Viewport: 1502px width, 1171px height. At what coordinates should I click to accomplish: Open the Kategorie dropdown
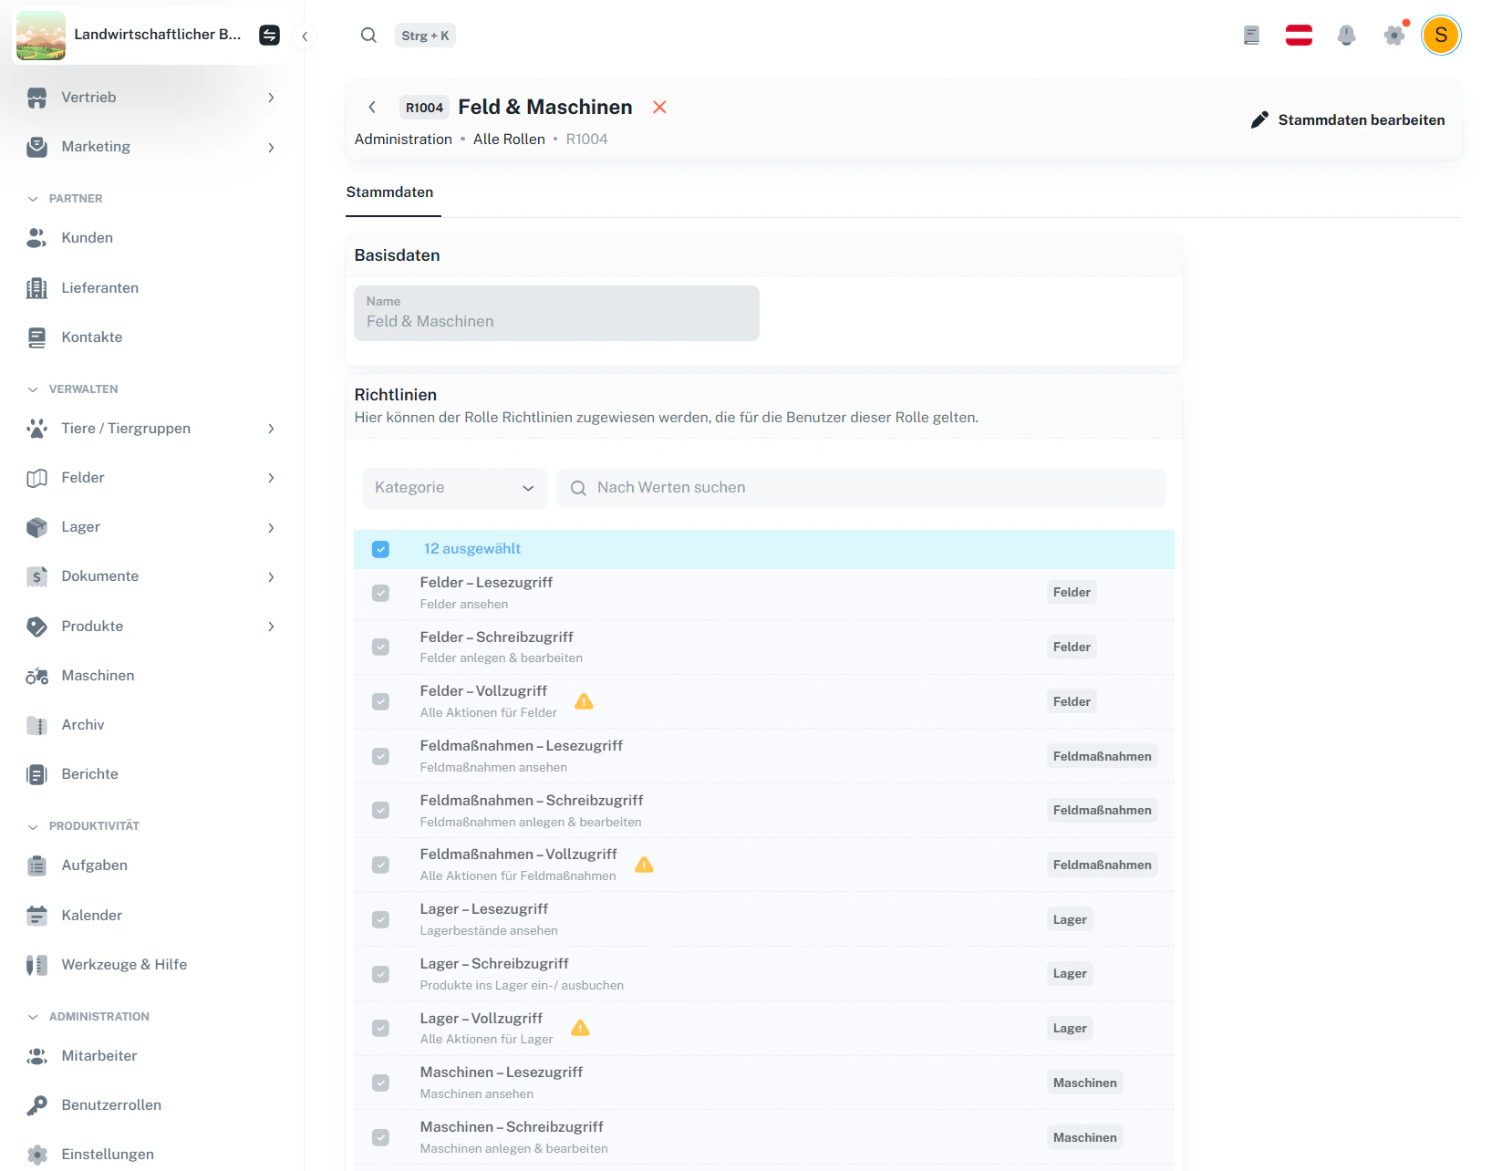(x=454, y=488)
